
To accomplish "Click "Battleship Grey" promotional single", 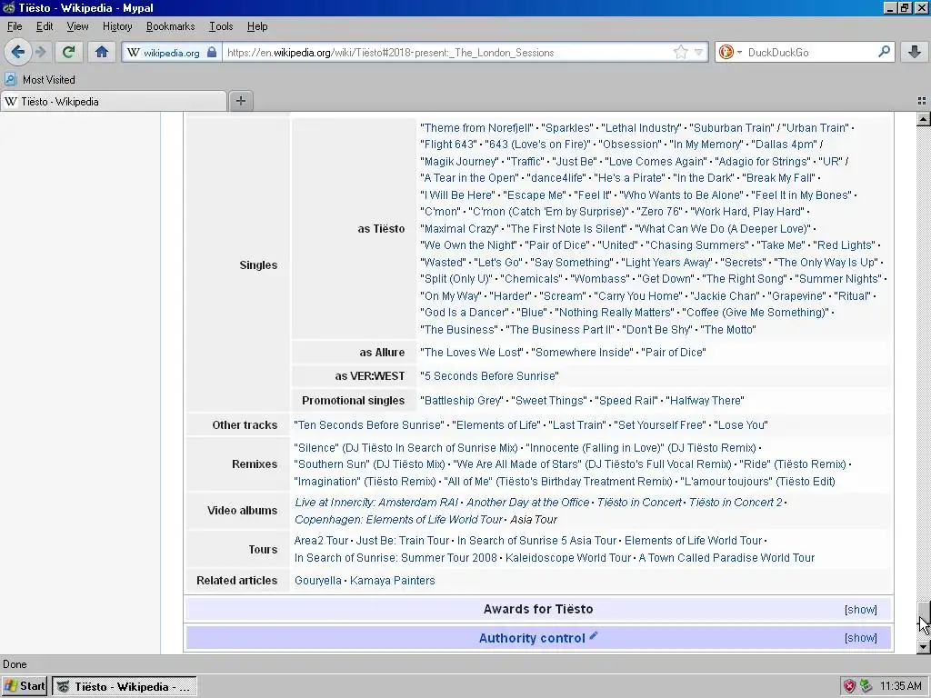I will pos(461,401).
